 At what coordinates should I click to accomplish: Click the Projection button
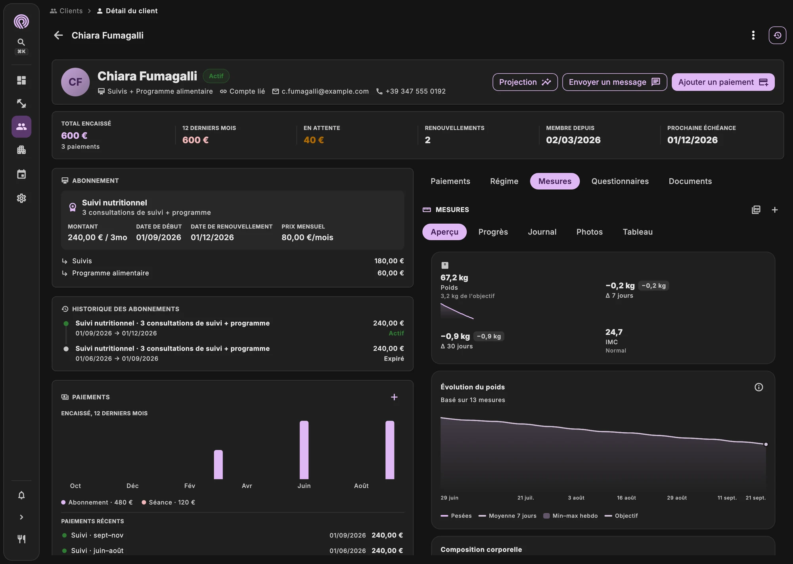coord(525,82)
